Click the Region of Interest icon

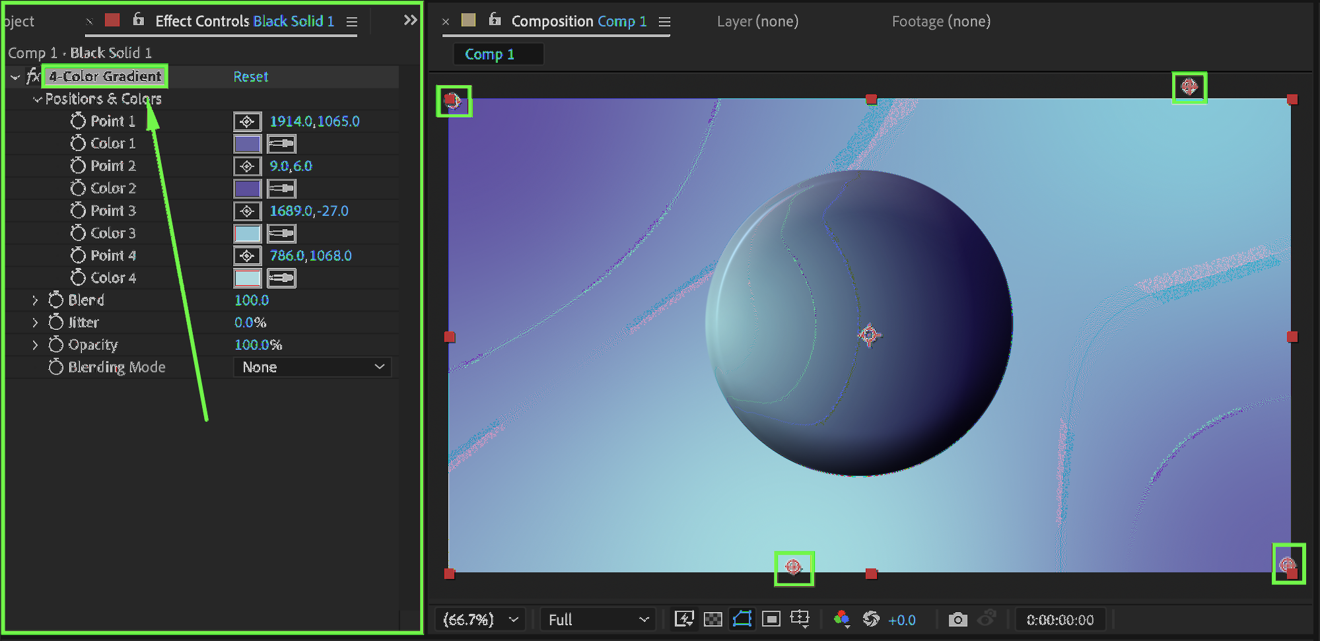pyautogui.click(x=771, y=619)
